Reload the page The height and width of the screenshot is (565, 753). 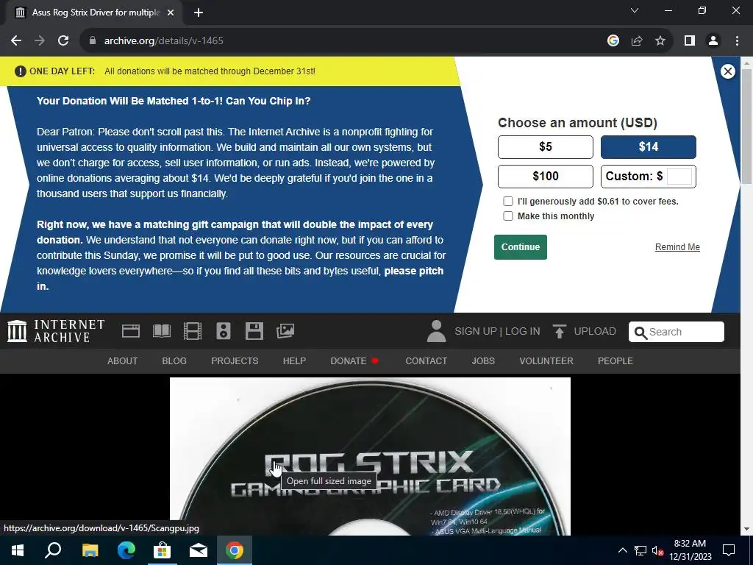click(x=63, y=41)
